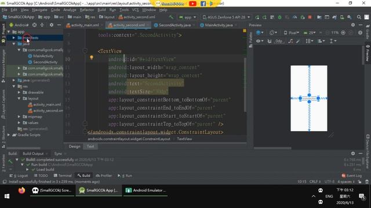Image resolution: width=371 pixels, height=208 pixels.
Task: Click the Make Project hammer icon
Action: (171, 17)
